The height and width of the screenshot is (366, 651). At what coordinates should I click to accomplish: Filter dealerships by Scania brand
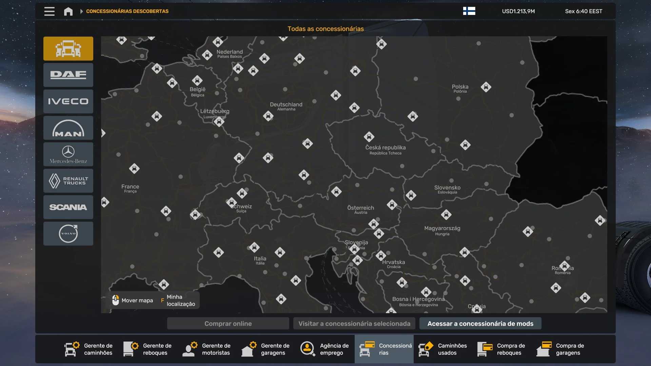[x=68, y=207]
